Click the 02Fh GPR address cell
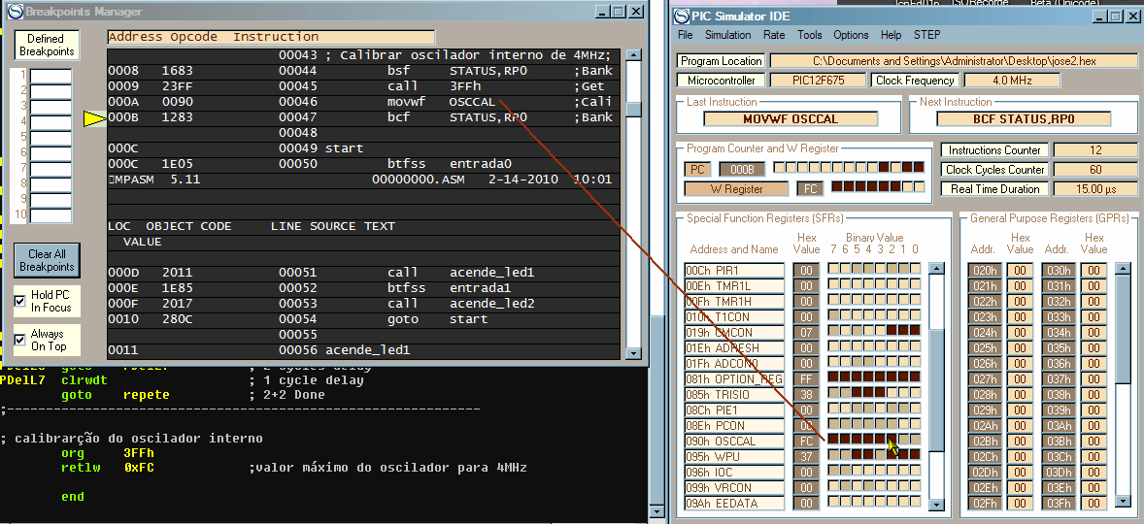The height and width of the screenshot is (524, 1144). pyautogui.click(x=984, y=504)
